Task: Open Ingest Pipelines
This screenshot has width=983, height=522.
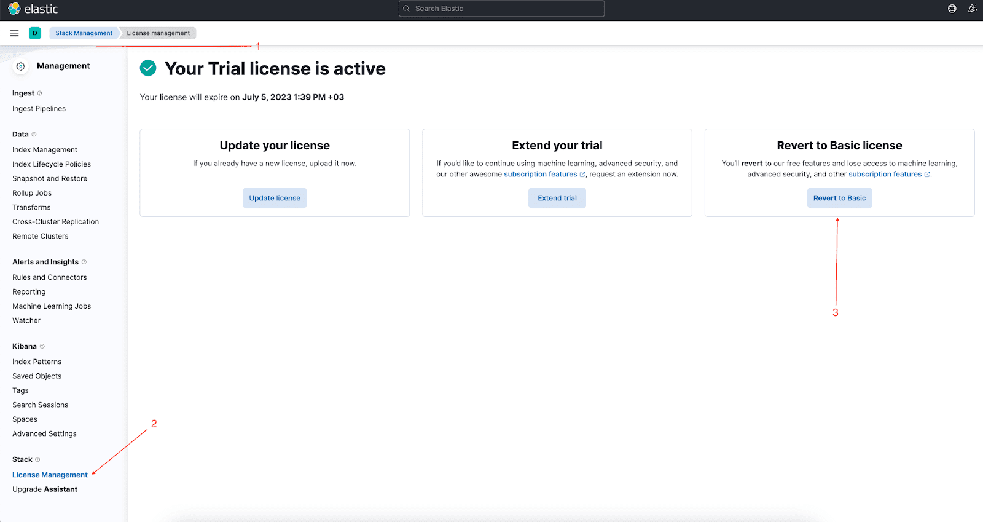Action: pos(39,109)
